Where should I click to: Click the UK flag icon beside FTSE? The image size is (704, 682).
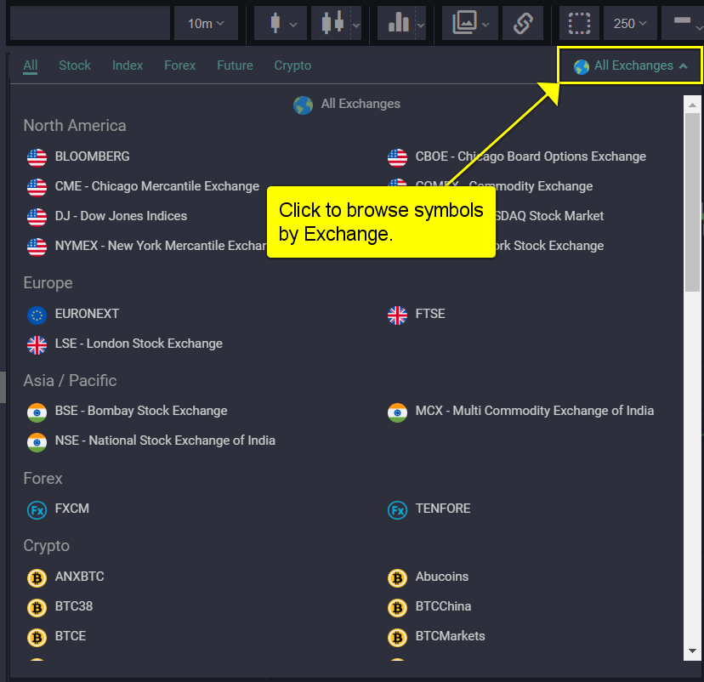(x=397, y=315)
